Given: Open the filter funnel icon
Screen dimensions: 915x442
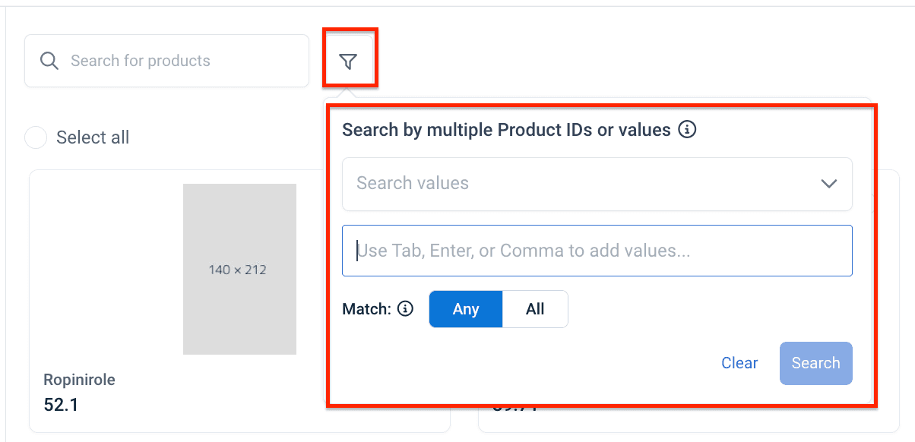Looking at the screenshot, I should [x=348, y=62].
